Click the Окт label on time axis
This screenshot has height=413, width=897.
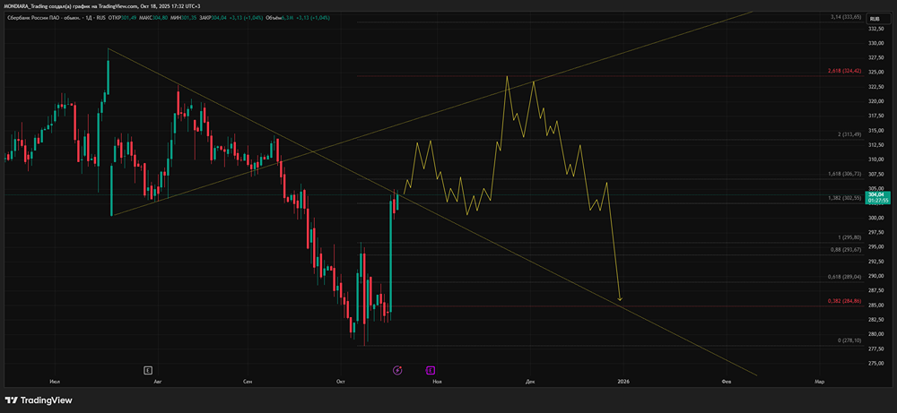coord(342,381)
